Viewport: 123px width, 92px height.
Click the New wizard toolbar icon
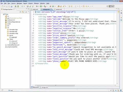click(3, 6)
